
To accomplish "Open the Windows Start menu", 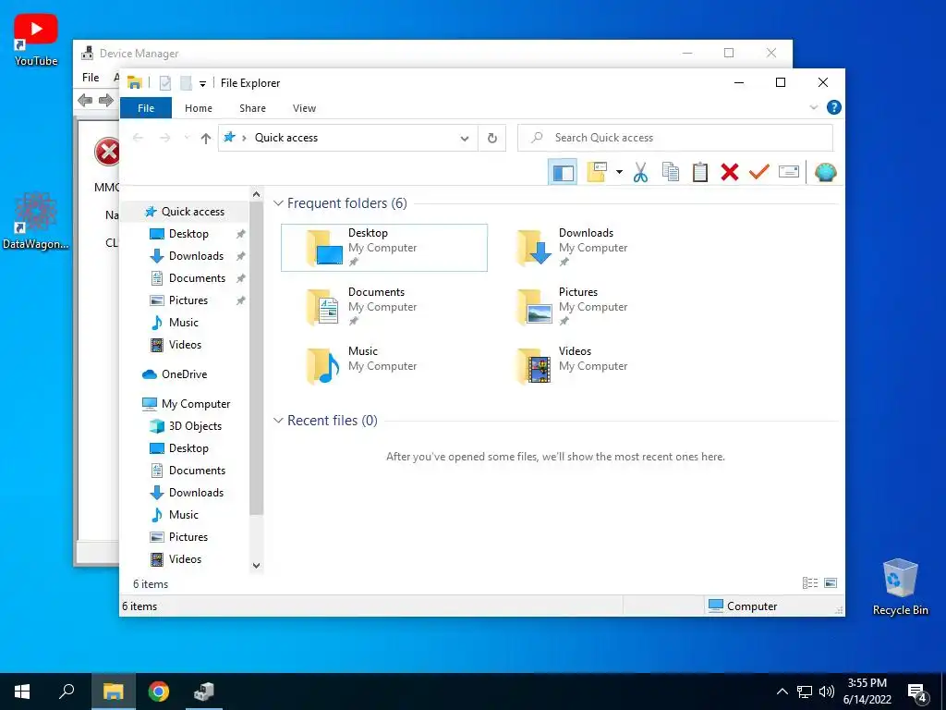I will 22,692.
